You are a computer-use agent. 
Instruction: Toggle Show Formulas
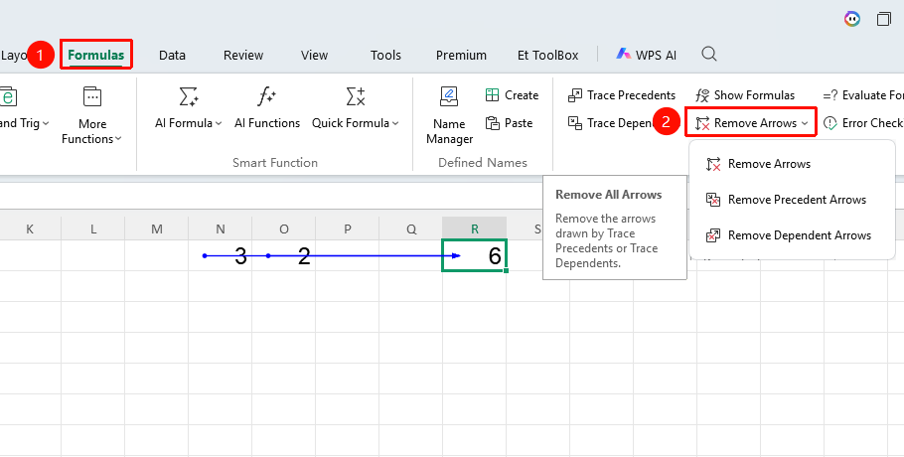[745, 95]
